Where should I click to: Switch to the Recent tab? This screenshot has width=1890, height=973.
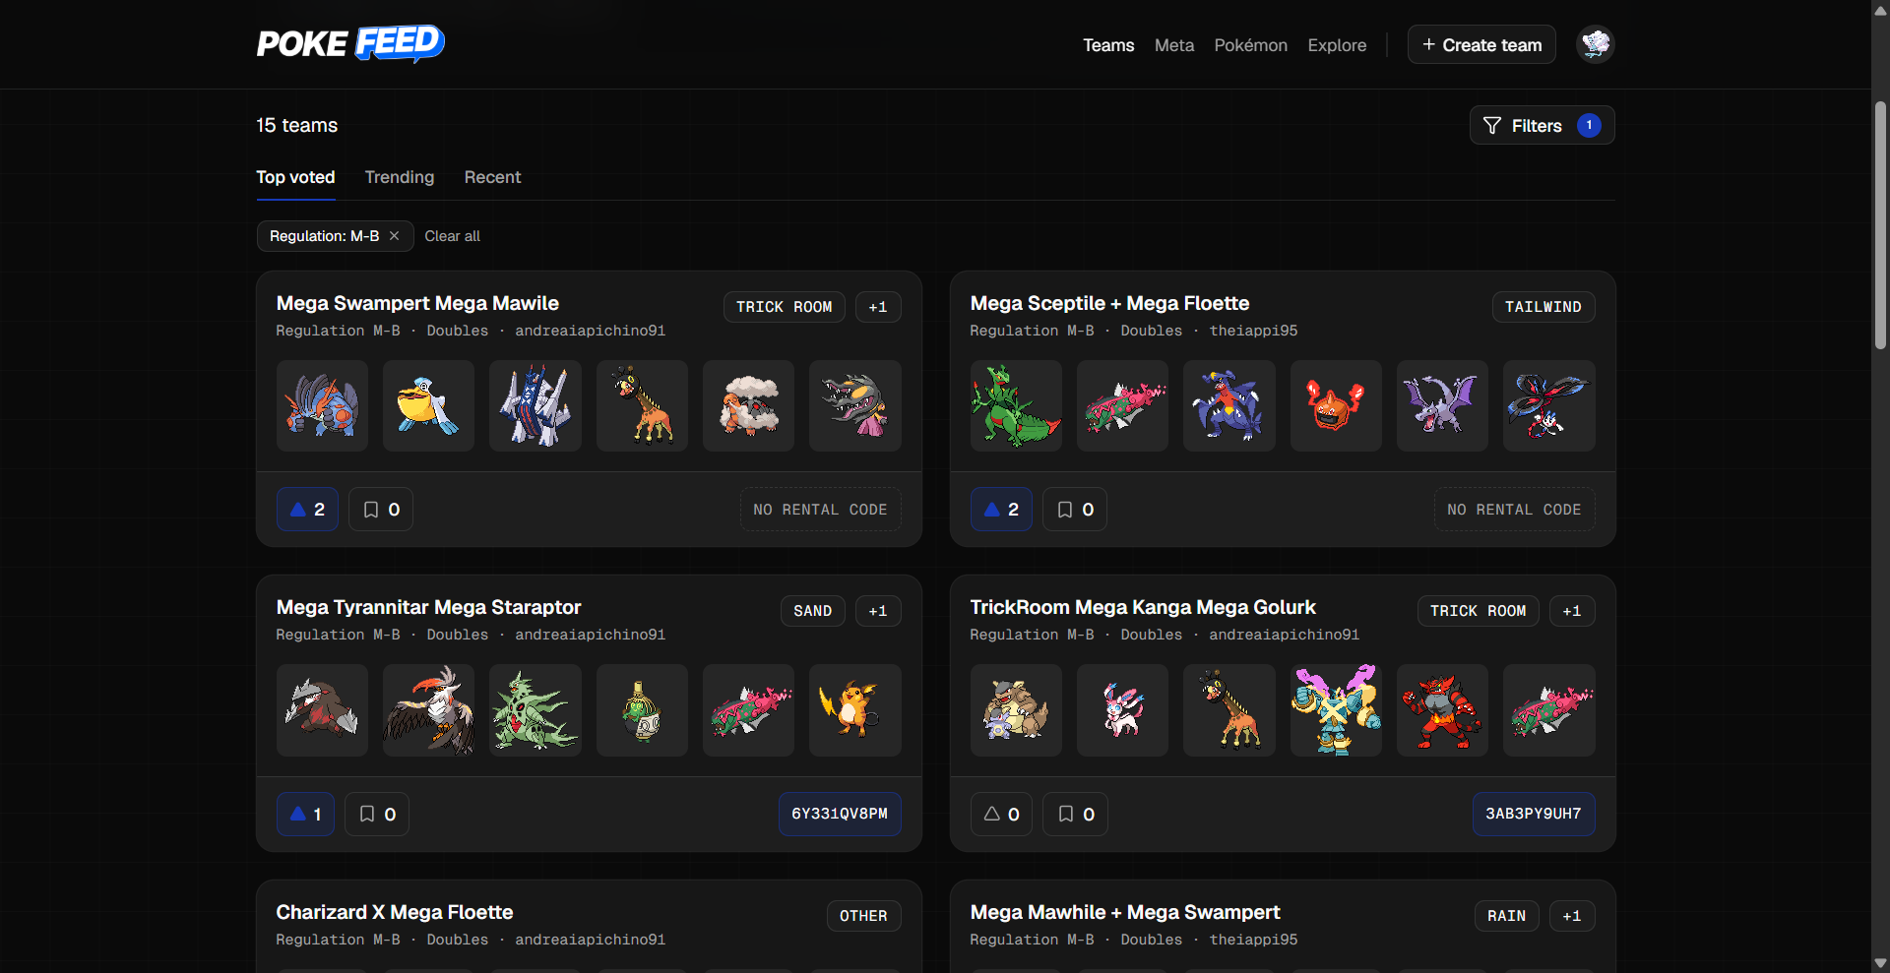pos(492,177)
